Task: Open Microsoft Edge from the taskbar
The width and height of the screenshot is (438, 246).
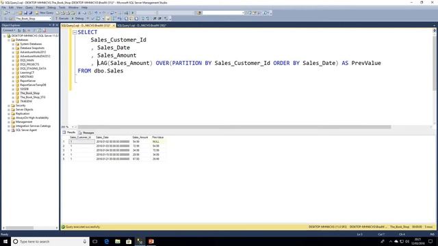Action: 107,241
